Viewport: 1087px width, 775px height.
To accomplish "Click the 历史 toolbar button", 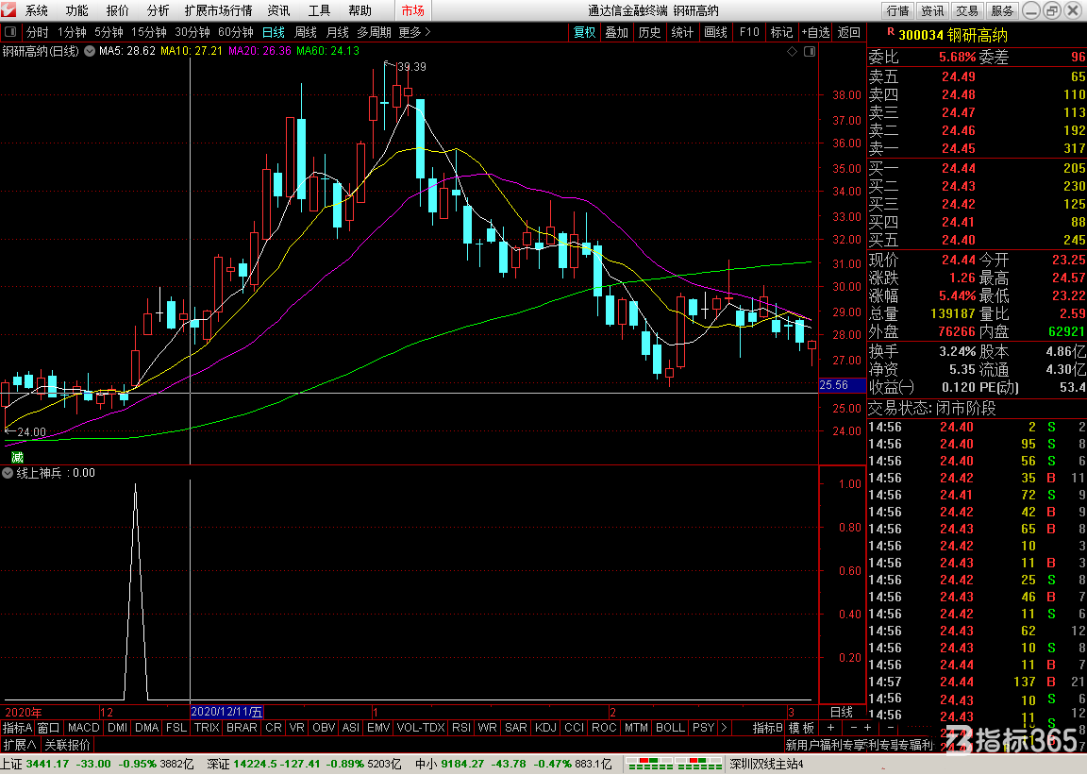I will [x=649, y=32].
